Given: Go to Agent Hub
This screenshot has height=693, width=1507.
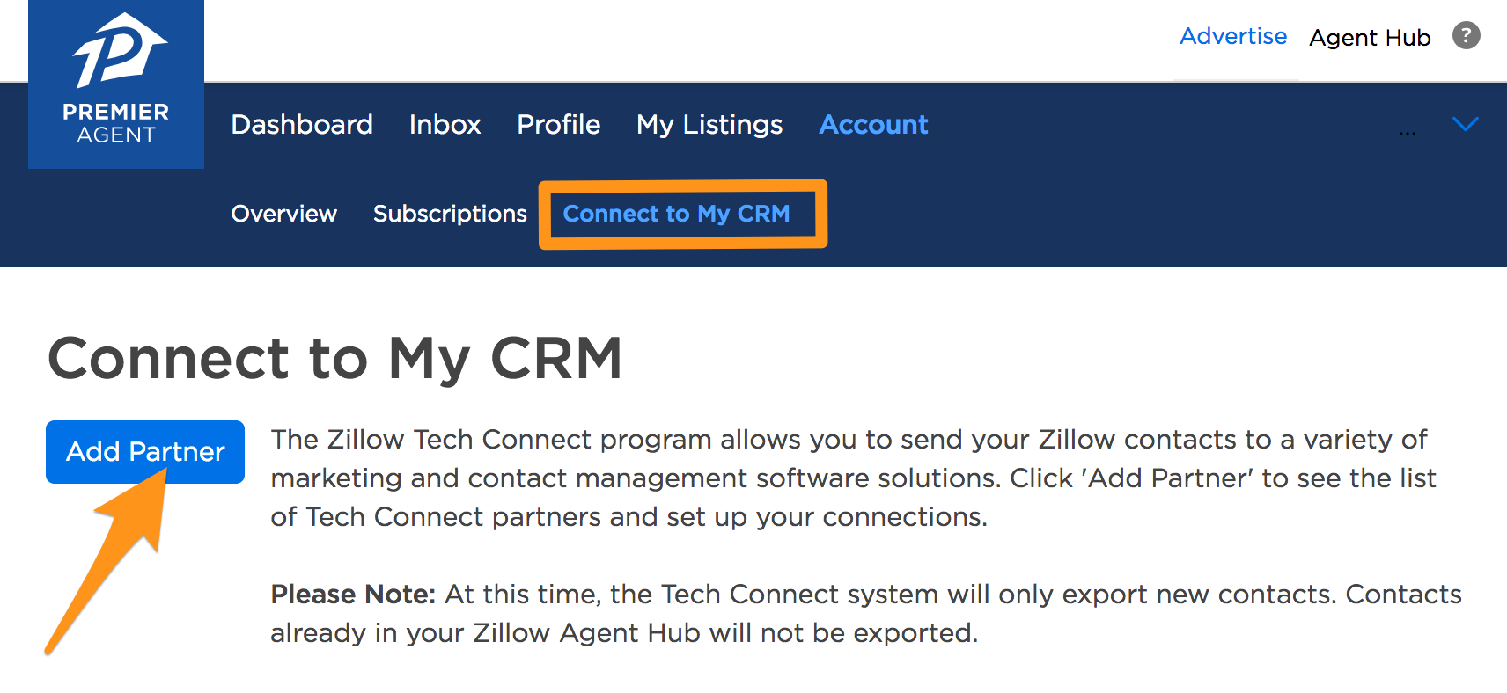Looking at the screenshot, I should click(x=1370, y=38).
